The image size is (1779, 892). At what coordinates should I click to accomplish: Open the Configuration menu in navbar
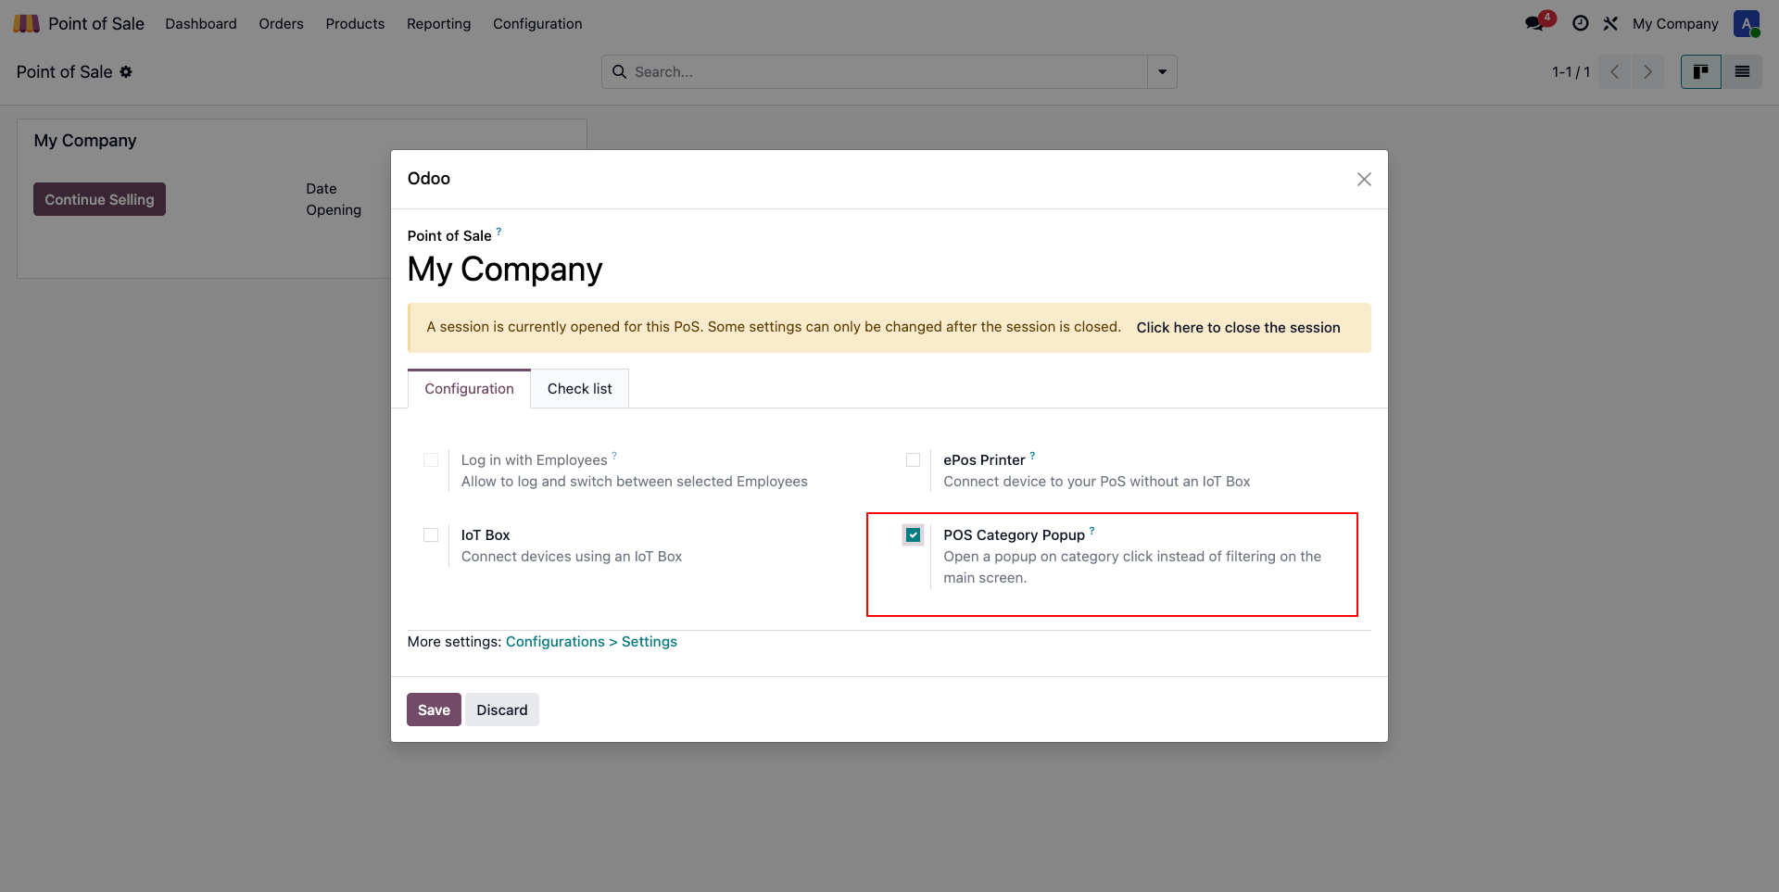point(537,23)
